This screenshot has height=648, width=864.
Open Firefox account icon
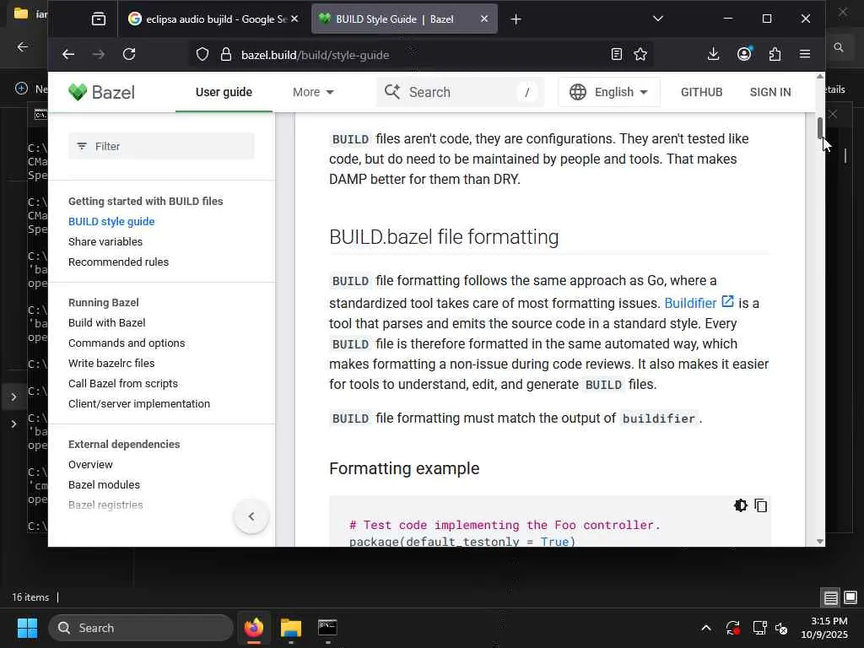(x=744, y=54)
